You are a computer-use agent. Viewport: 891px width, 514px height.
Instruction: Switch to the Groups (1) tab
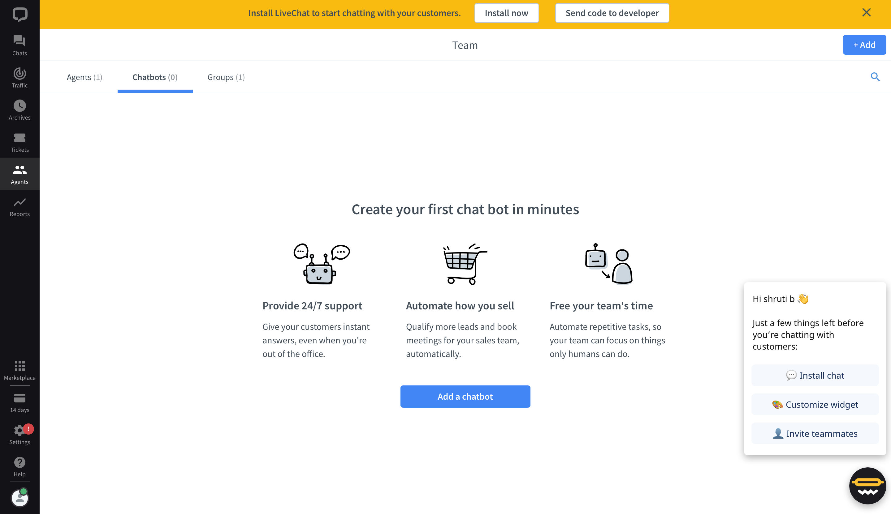226,77
